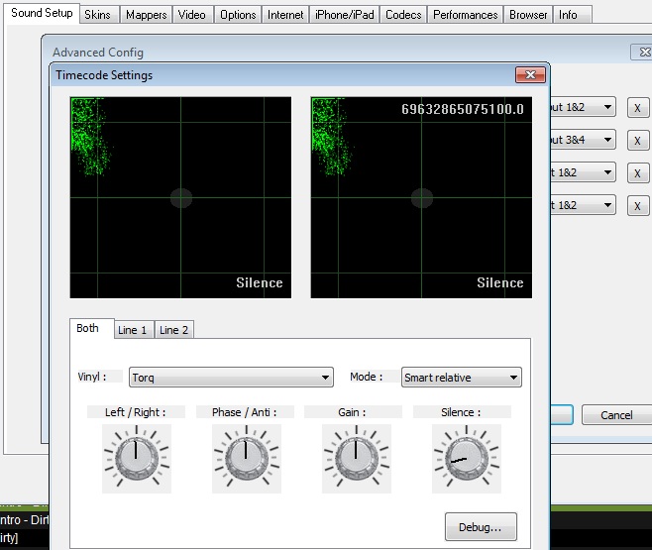Viewport: 652px width, 550px height.
Task: Close the Timecode Settings dialog
Action: pos(531,75)
